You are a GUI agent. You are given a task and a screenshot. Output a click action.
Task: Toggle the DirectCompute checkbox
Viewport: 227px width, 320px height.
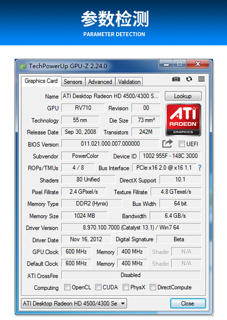153,287
